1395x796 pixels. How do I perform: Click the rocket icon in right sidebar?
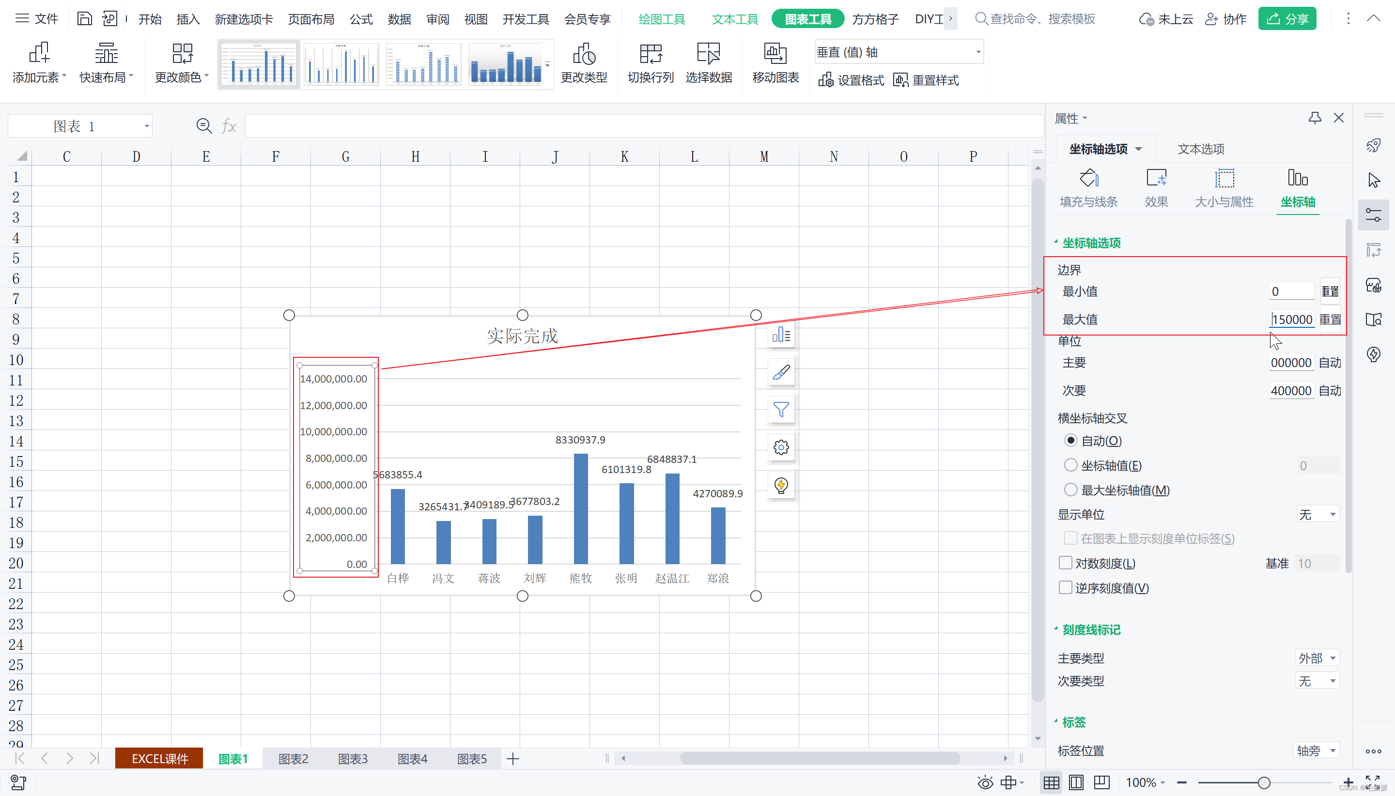point(1373,145)
